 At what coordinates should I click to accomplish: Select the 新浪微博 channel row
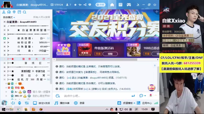[x=26, y=39]
